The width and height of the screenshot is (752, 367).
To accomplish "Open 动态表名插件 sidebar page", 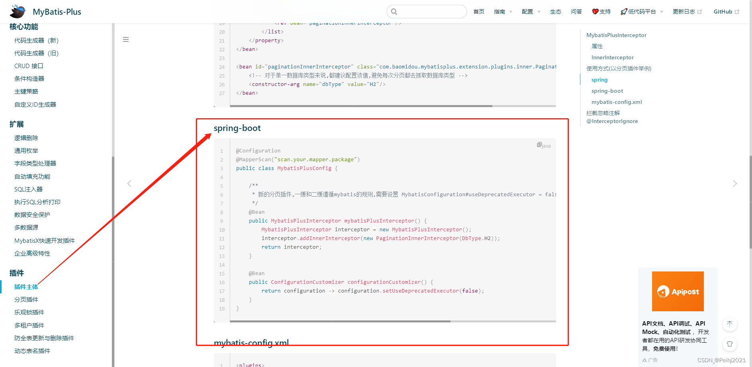I will click(32, 351).
